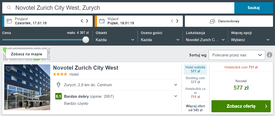Open the Dwuosobowy room type selector
This screenshot has height=116, width=275.
pyautogui.click(x=229, y=21)
